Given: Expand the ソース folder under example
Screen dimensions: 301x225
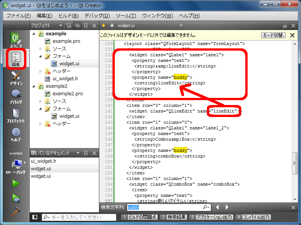Looking at the screenshot, I should coord(41,49).
